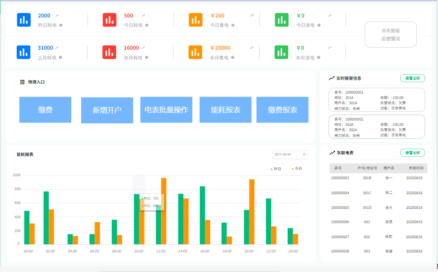Open the calendar picker on date field
Viewport: 438px width, 272px height.
pyautogui.click(x=304, y=155)
